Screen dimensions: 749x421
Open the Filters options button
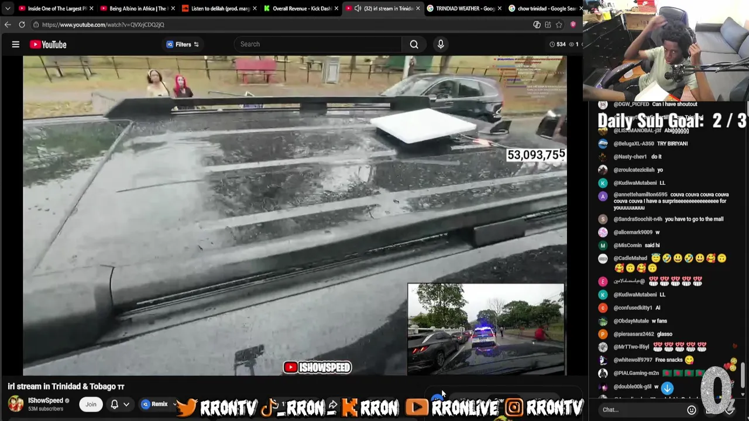pos(183,44)
